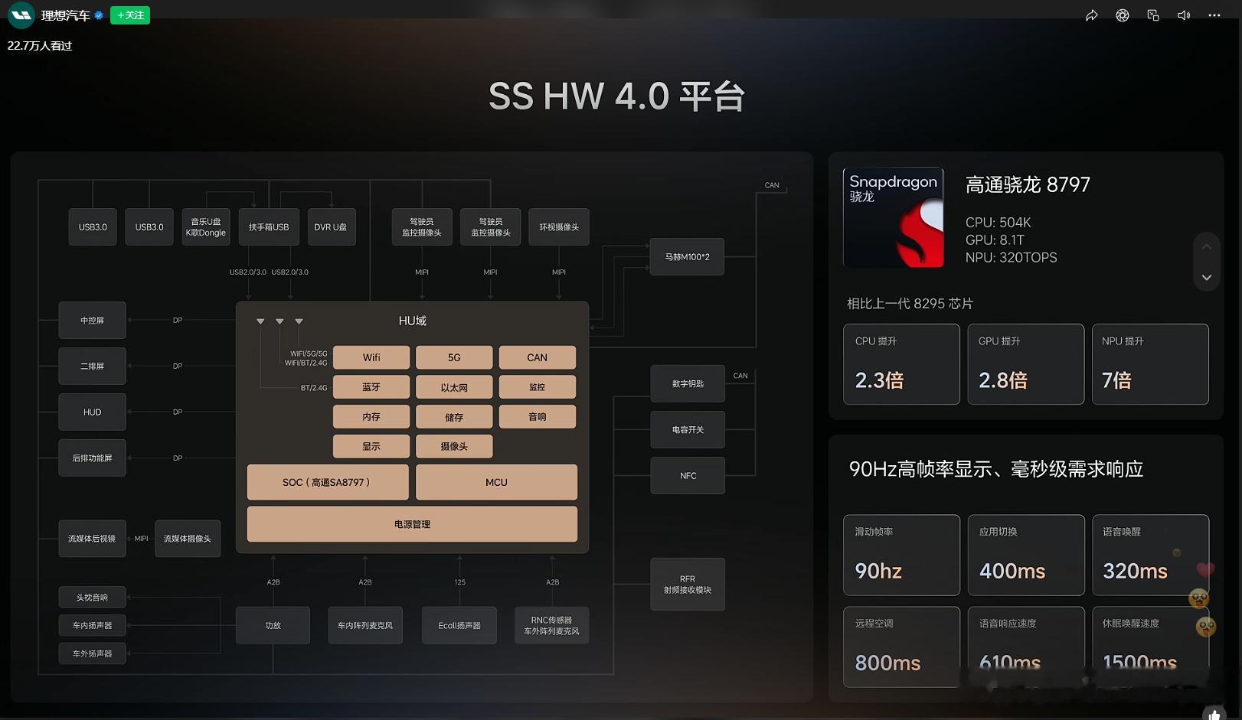Click the 显示 module in HU域

(x=371, y=447)
